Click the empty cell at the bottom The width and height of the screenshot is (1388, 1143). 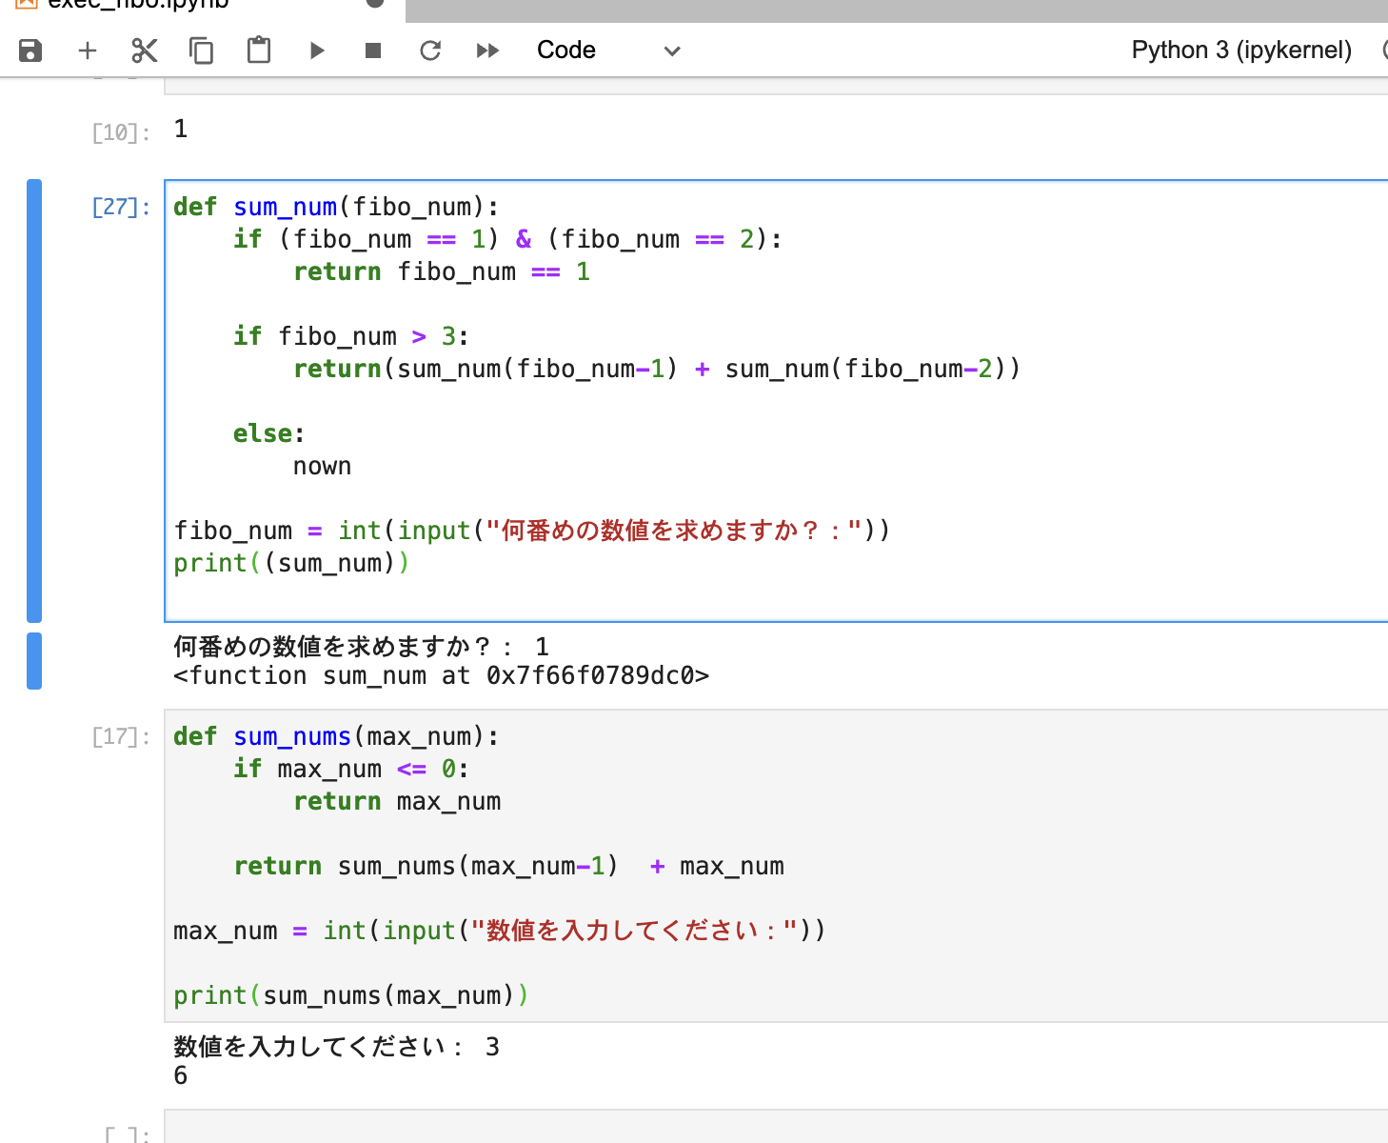pos(776,1127)
